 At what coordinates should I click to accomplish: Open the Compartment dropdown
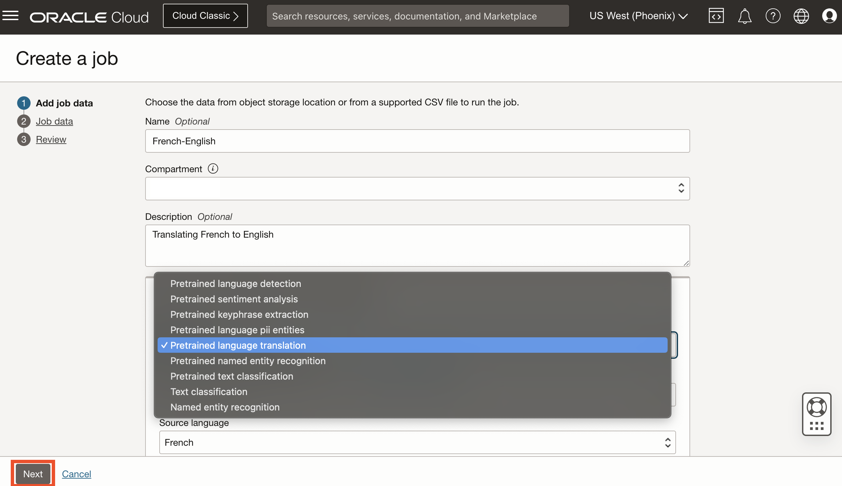417,189
